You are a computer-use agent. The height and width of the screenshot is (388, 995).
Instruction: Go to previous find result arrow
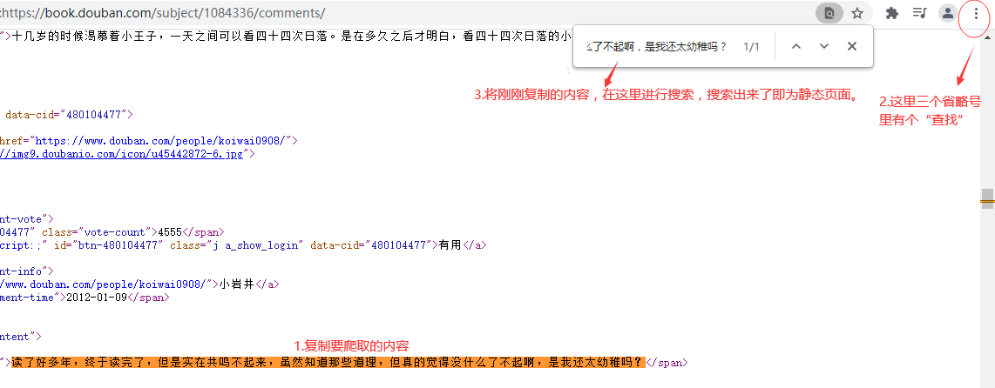796,46
